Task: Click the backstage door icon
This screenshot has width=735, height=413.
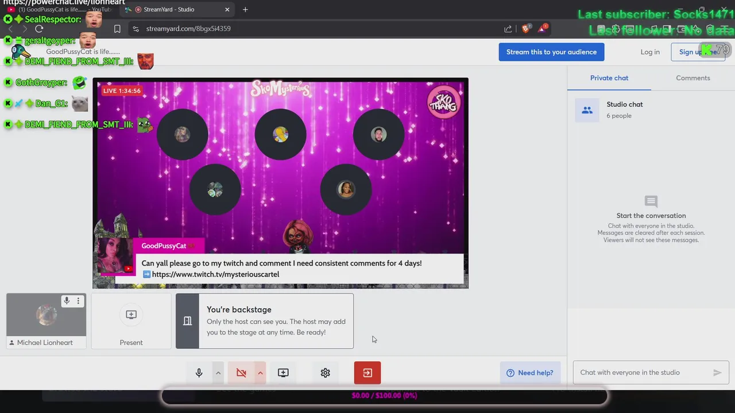Action: point(187,321)
